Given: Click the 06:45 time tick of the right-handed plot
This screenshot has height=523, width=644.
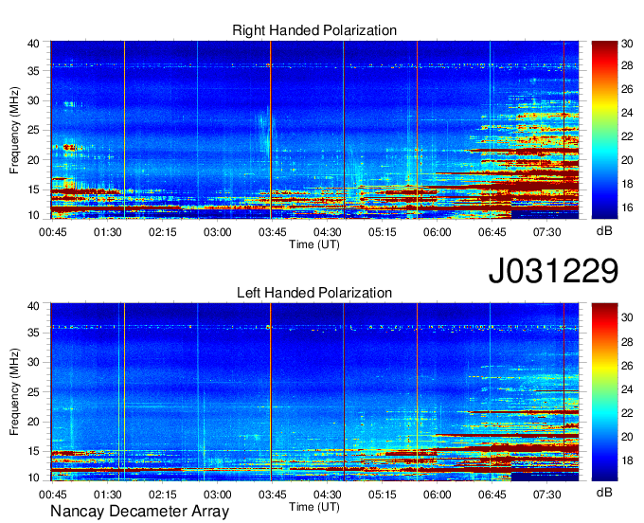Looking at the screenshot, I should (x=492, y=232).
